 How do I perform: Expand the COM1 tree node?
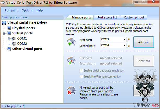point(9,39)
